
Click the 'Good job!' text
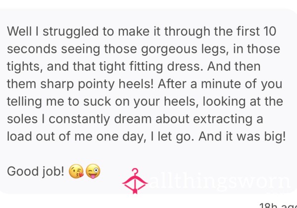coord(36,171)
